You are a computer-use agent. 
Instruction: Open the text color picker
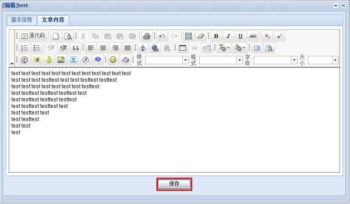click(224, 48)
